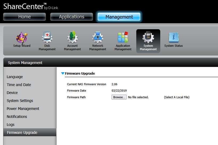Collapse the Firmware Upgrade section triangle

tap(63, 73)
